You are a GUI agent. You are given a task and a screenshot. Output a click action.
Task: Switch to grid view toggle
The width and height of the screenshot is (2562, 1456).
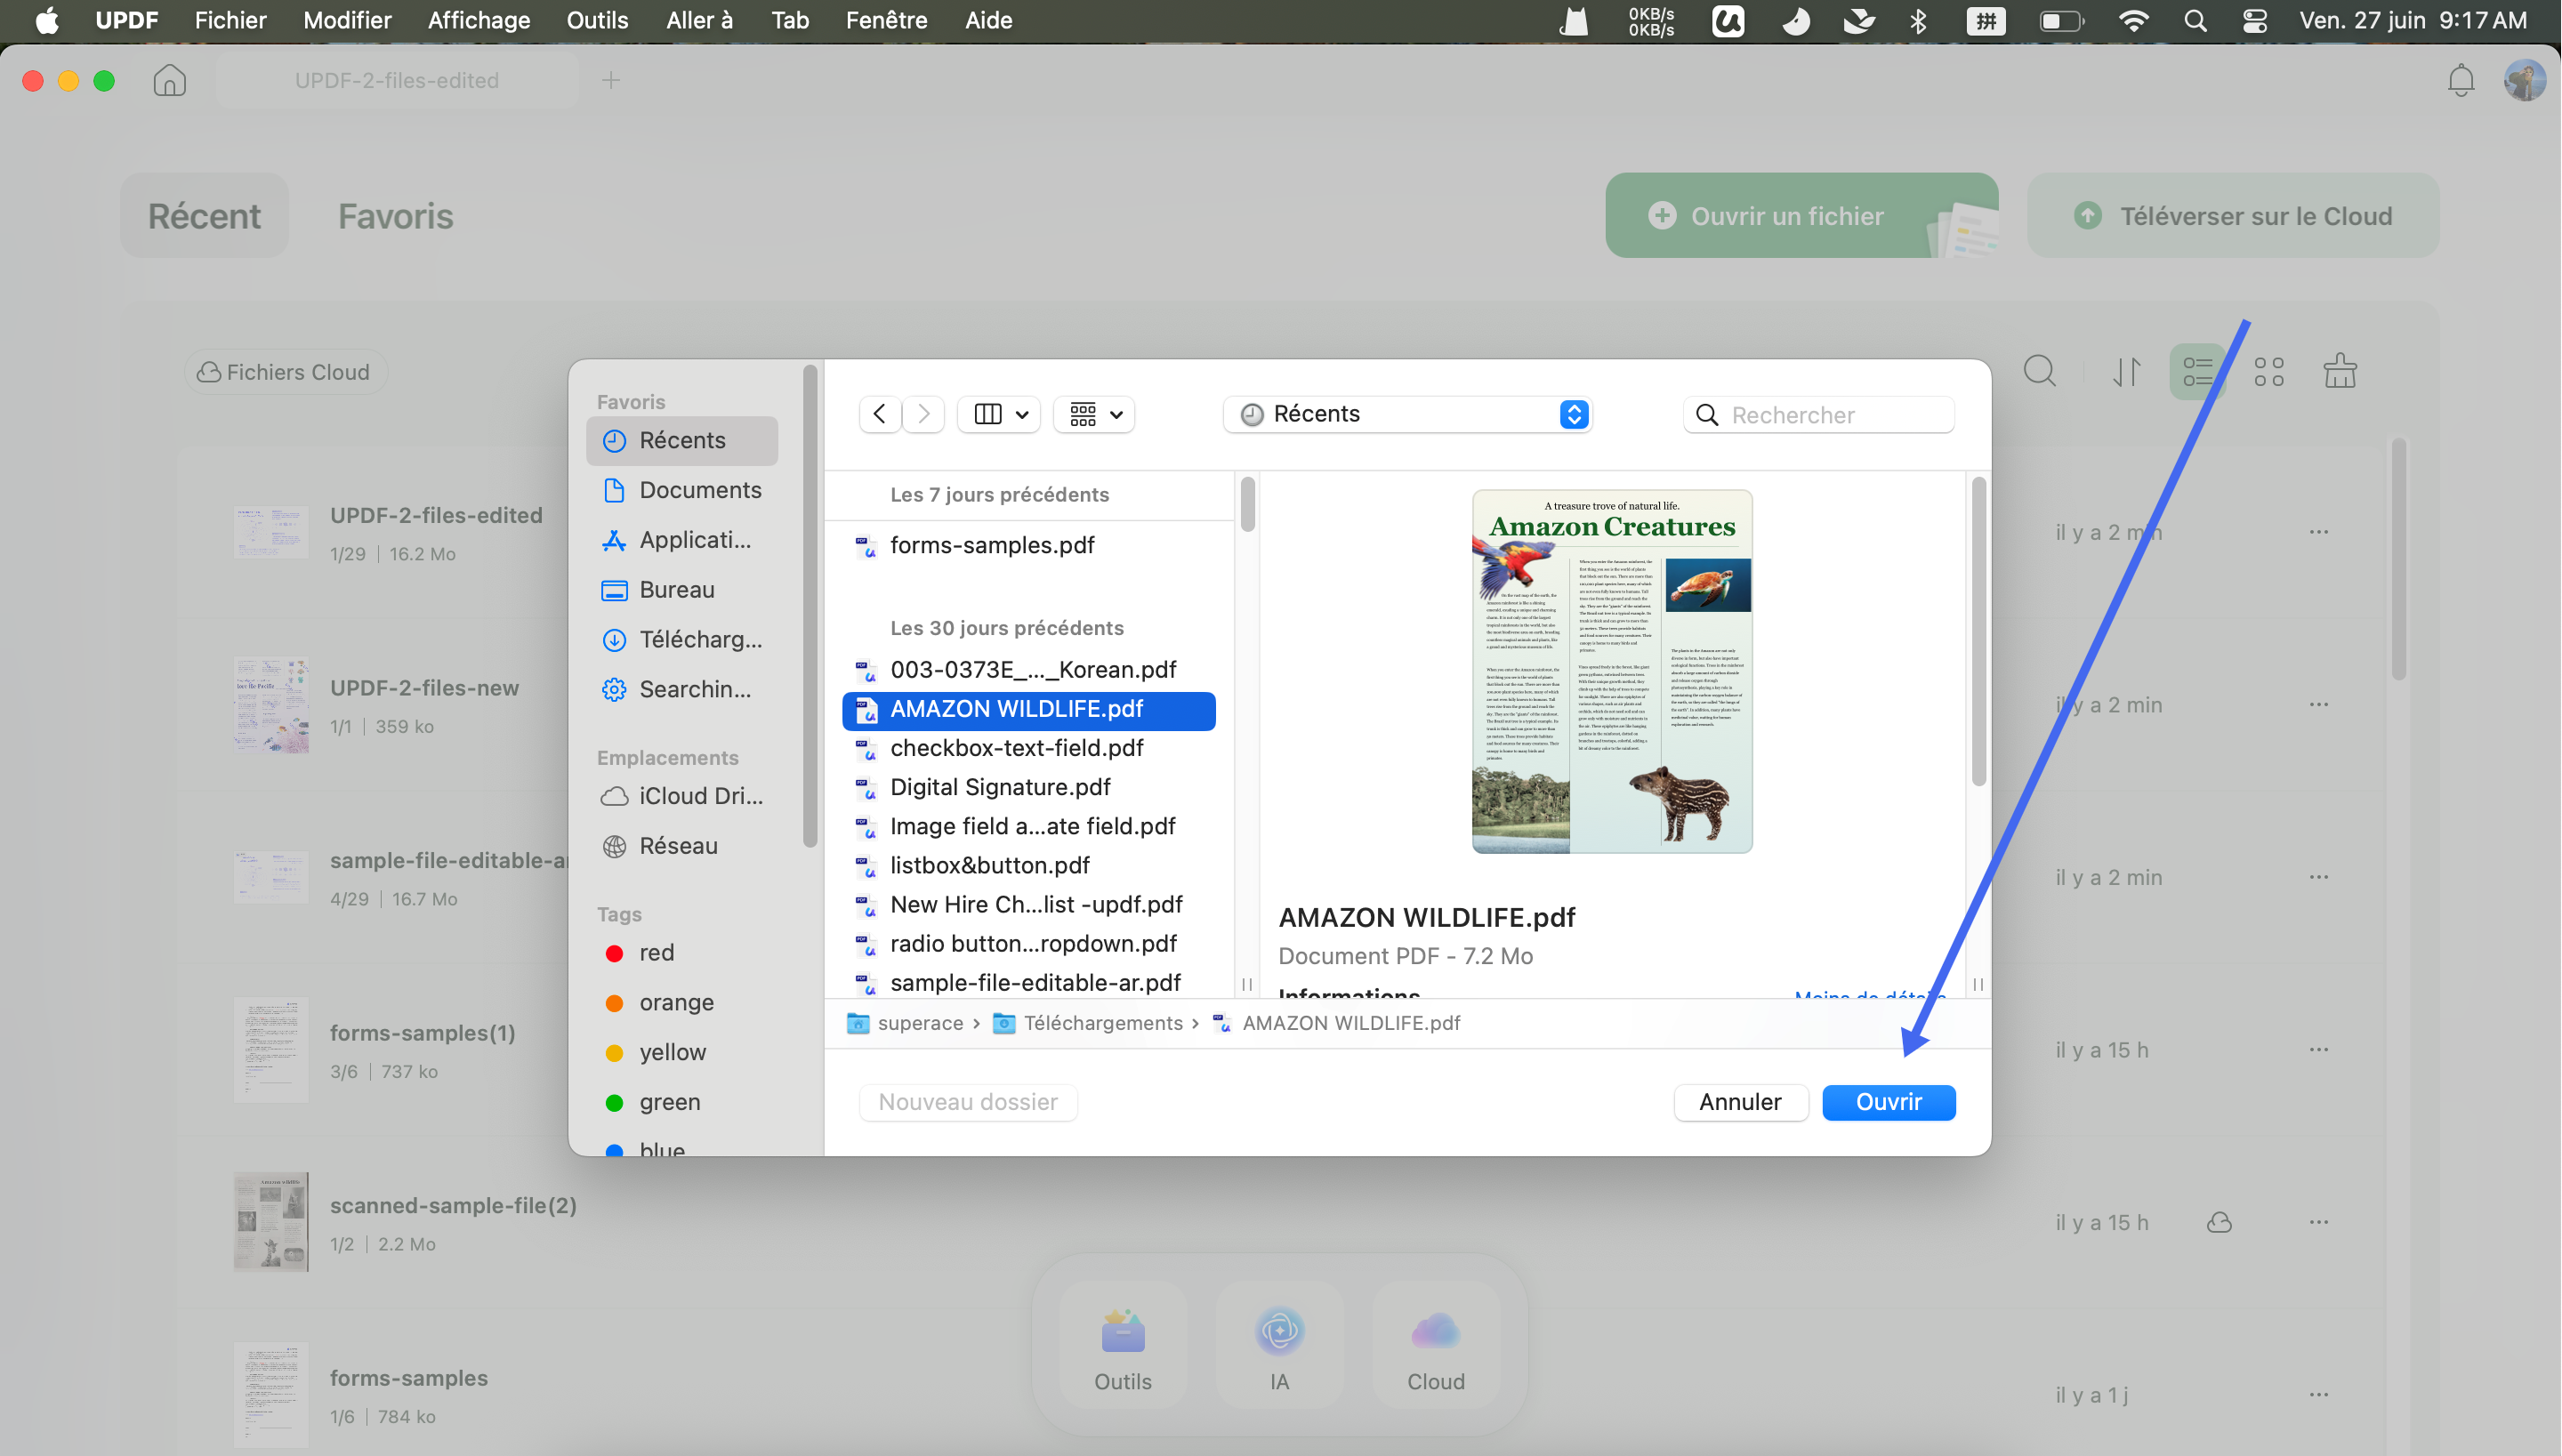(x=2268, y=371)
